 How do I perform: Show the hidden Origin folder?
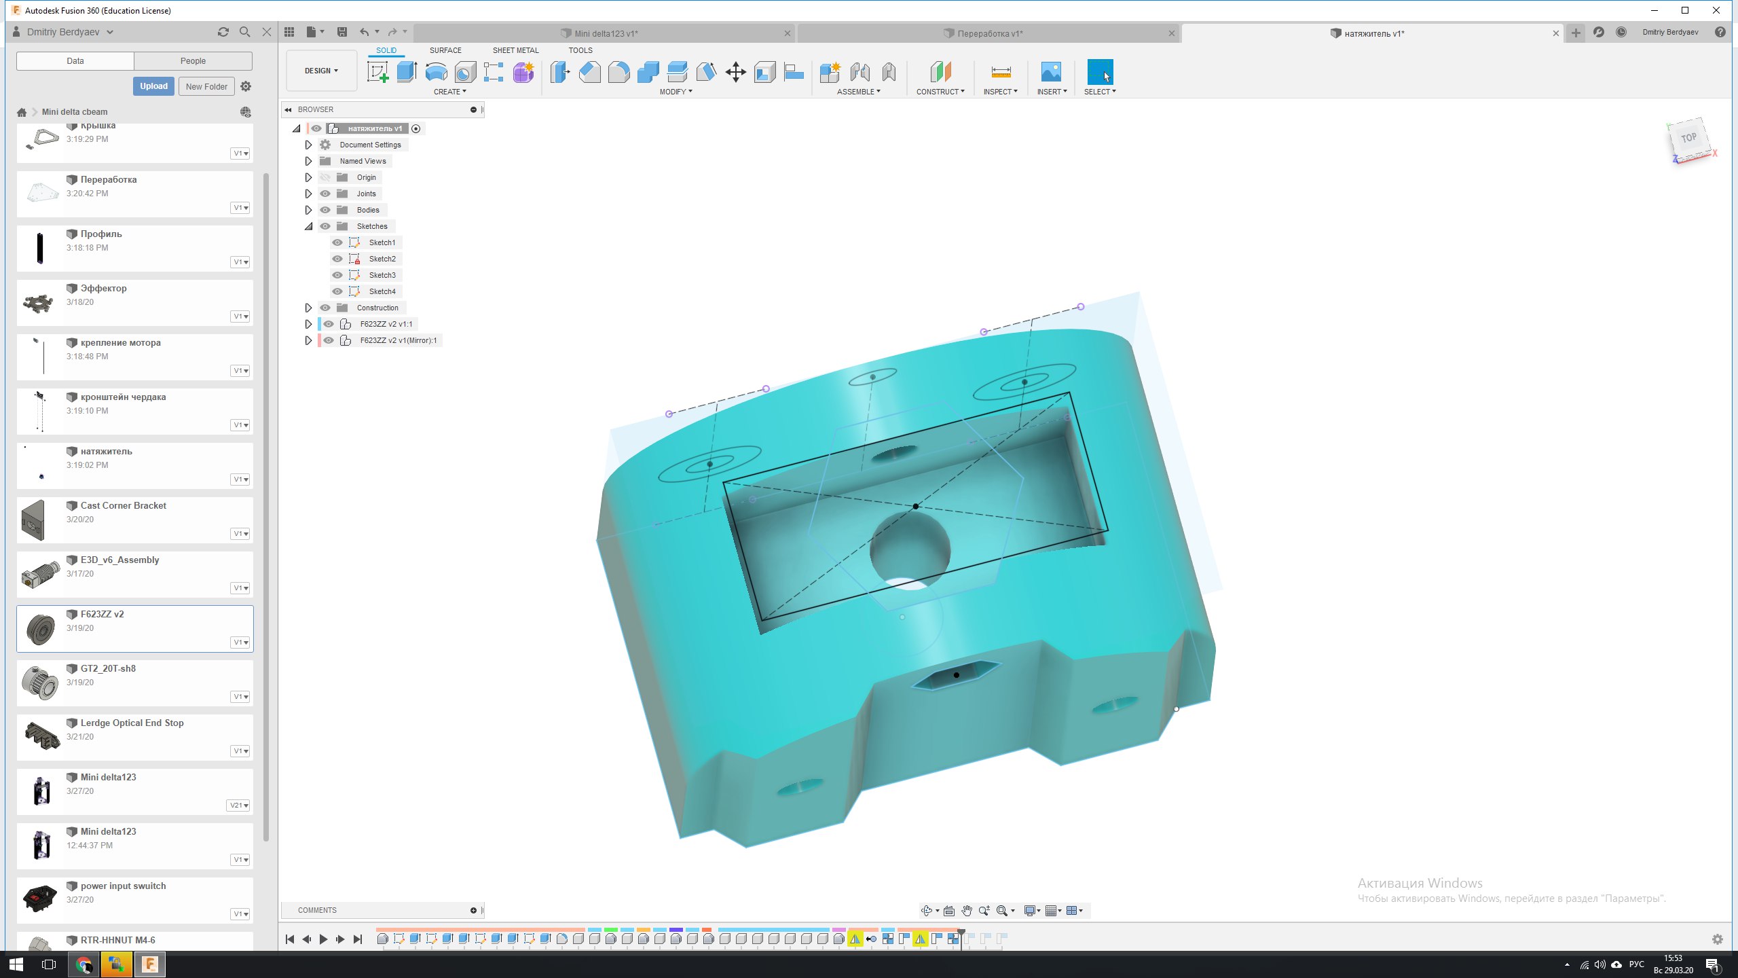pos(325,177)
